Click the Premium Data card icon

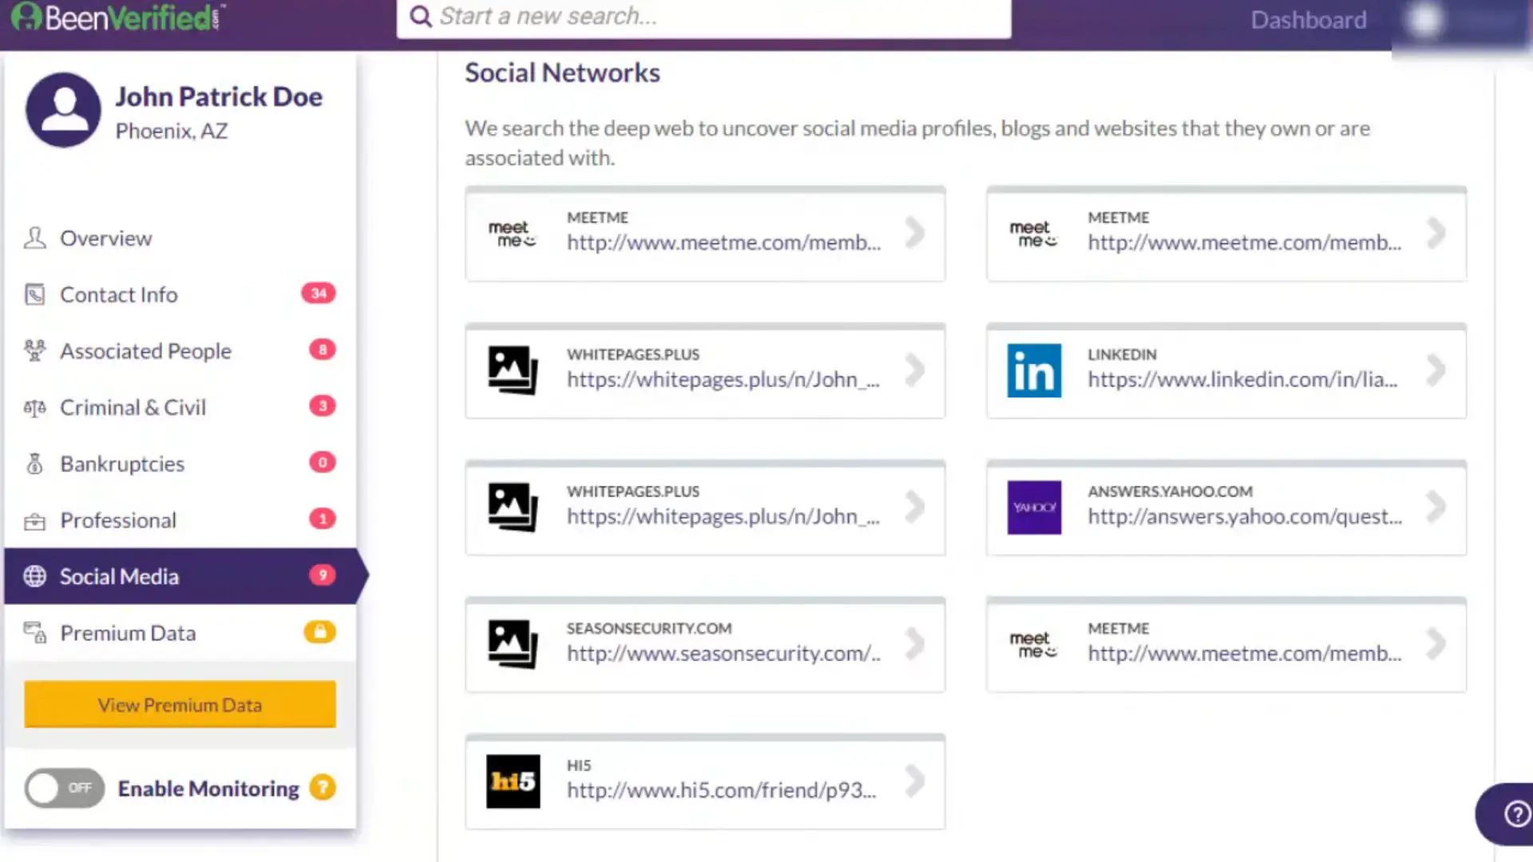pos(34,633)
